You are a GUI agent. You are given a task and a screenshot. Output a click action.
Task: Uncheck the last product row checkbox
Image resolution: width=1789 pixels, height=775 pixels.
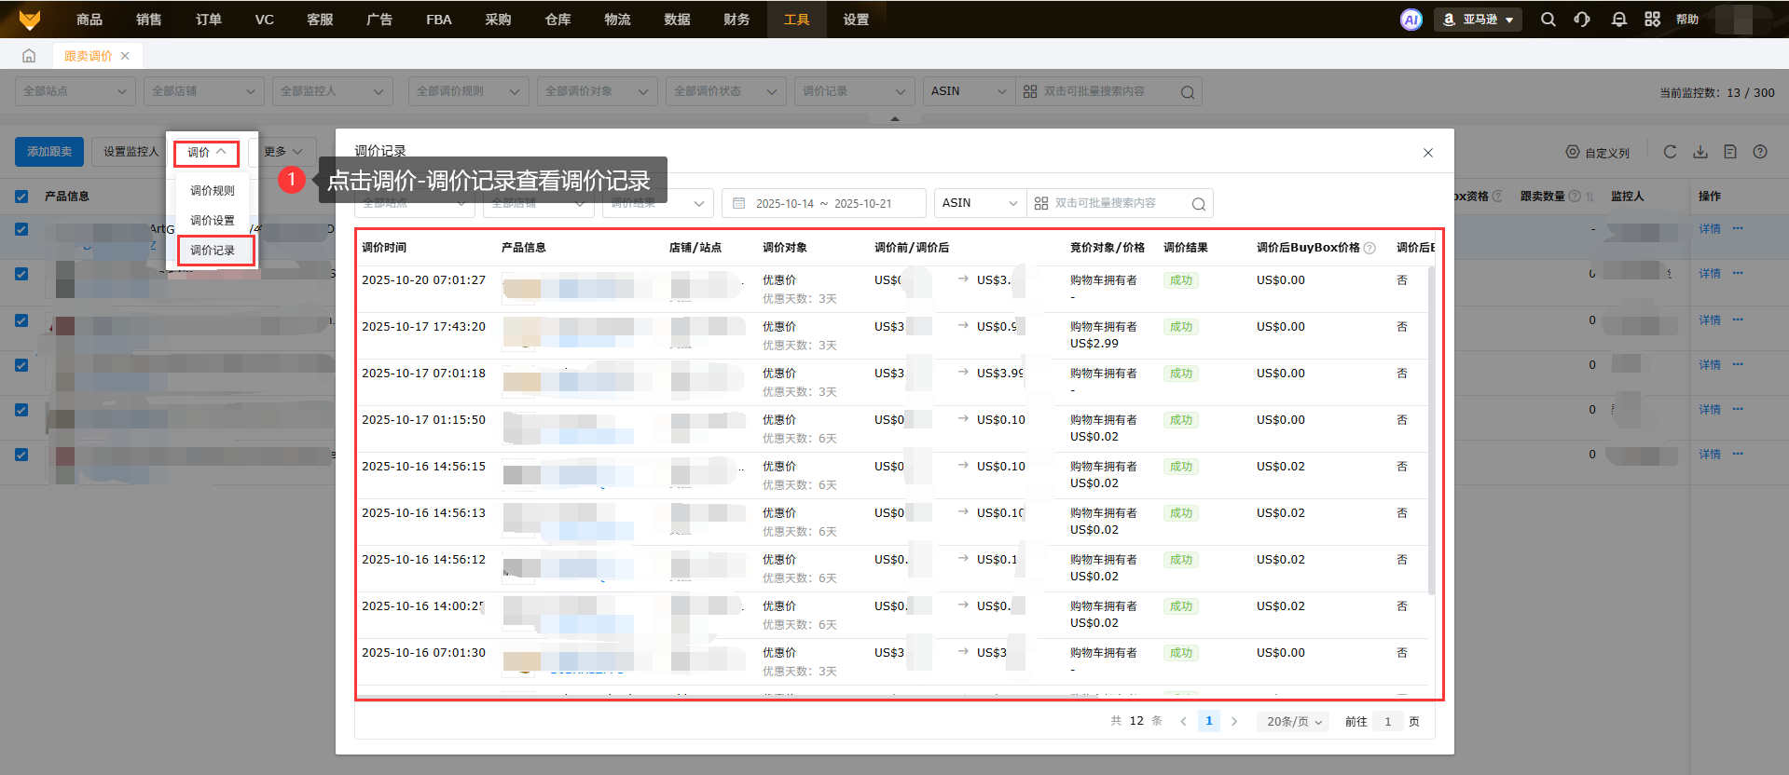21,455
